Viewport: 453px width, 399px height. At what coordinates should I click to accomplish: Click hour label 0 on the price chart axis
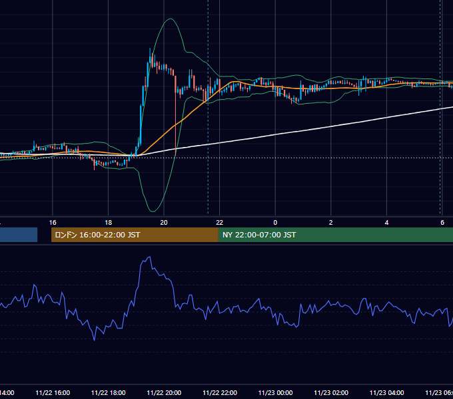tap(275, 223)
